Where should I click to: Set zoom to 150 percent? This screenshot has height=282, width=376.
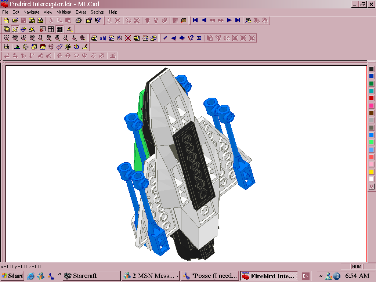[x=23, y=38]
